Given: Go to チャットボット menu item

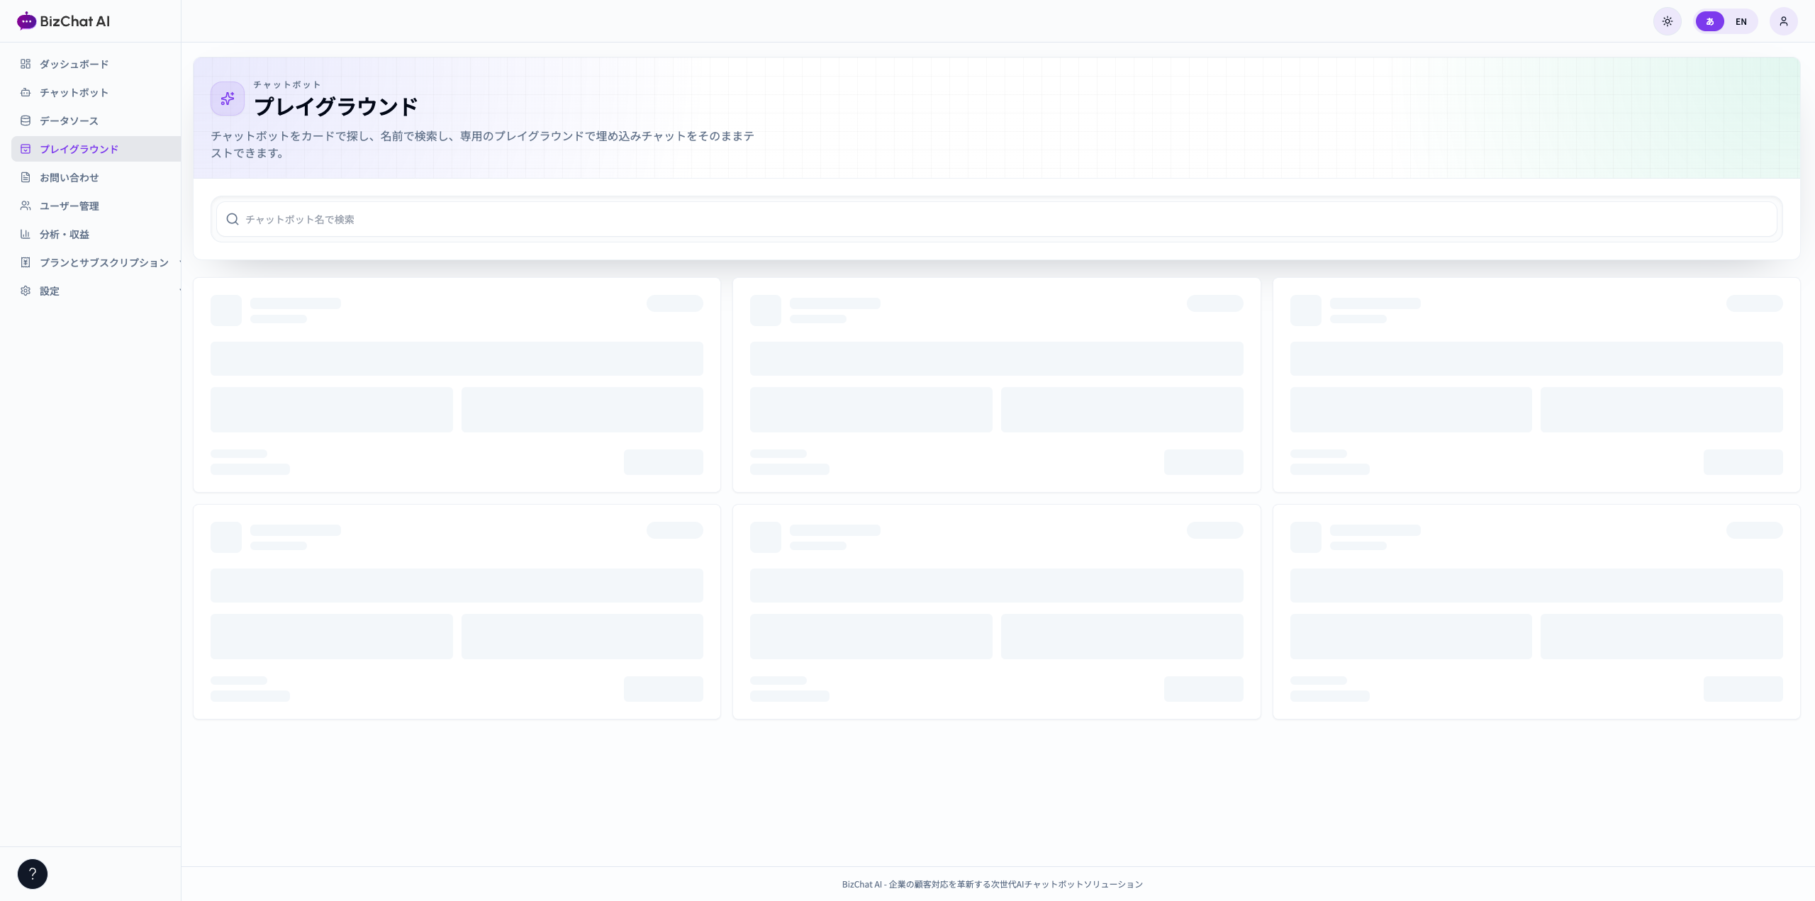Looking at the screenshot, I should click(x=96, y=92).
